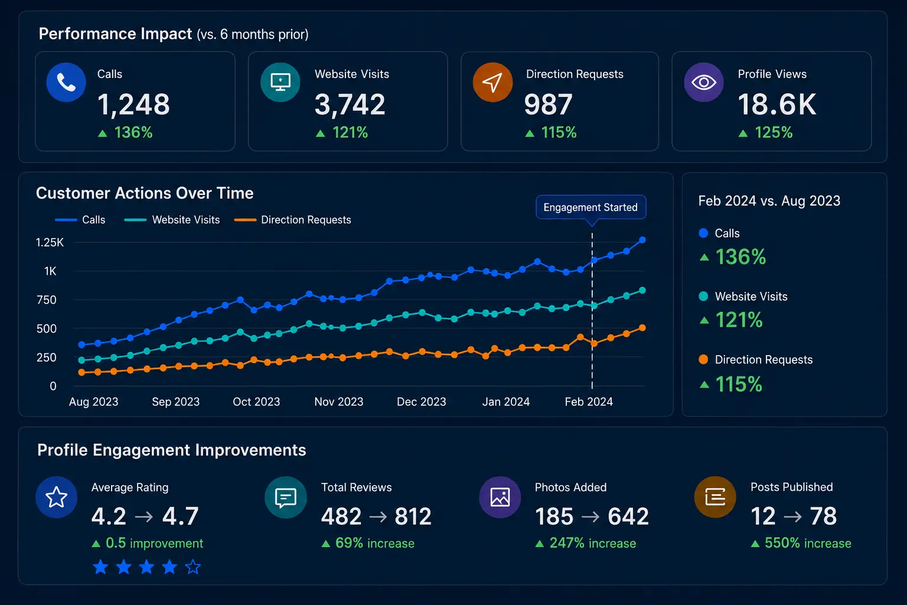The image size is (907, 605).
Task: Click the chat bubble Total Reviews icon
Action: [x=286, y=497]
